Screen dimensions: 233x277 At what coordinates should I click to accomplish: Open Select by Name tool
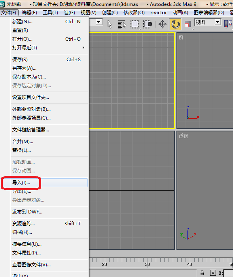click(x=122, y=24)
